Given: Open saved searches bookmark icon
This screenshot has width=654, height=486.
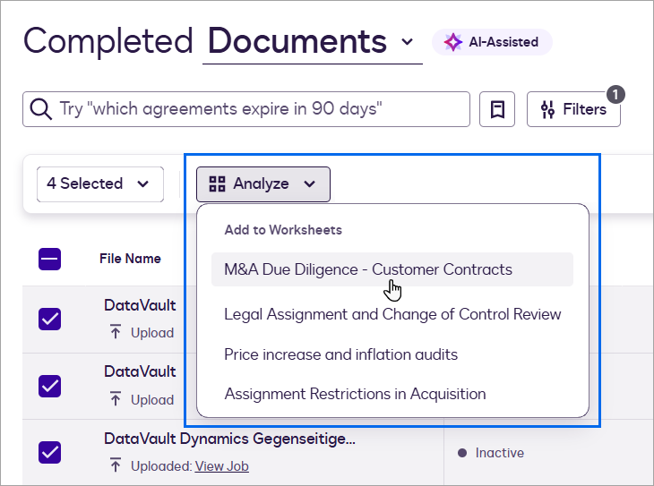Looking at the screenshot, I should coord(496,109).
